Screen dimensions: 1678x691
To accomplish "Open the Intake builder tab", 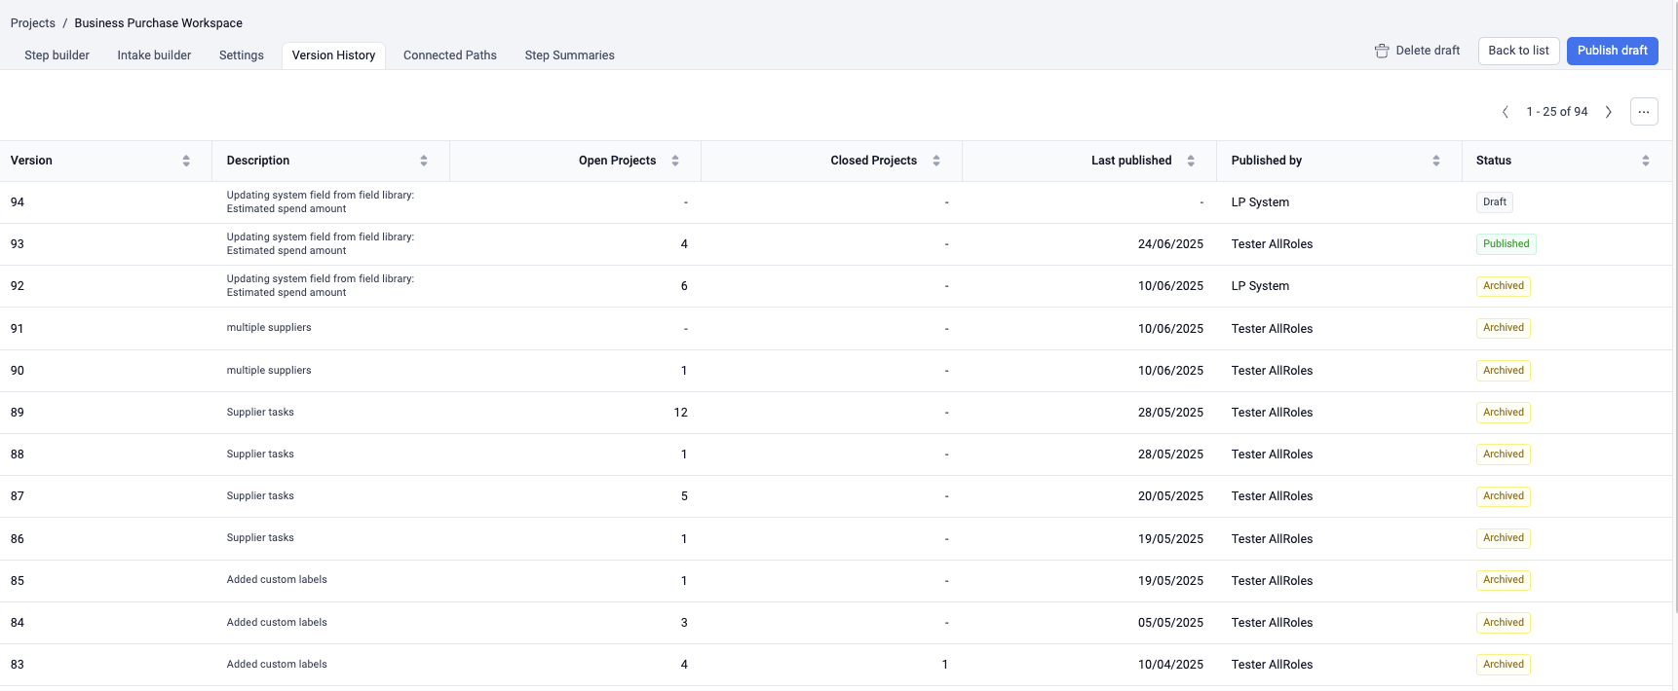I will point(154,55).
